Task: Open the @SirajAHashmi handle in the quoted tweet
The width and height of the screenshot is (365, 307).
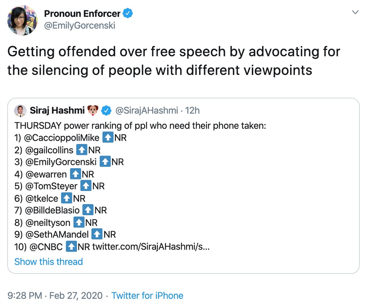Action: tap(146, 111)
